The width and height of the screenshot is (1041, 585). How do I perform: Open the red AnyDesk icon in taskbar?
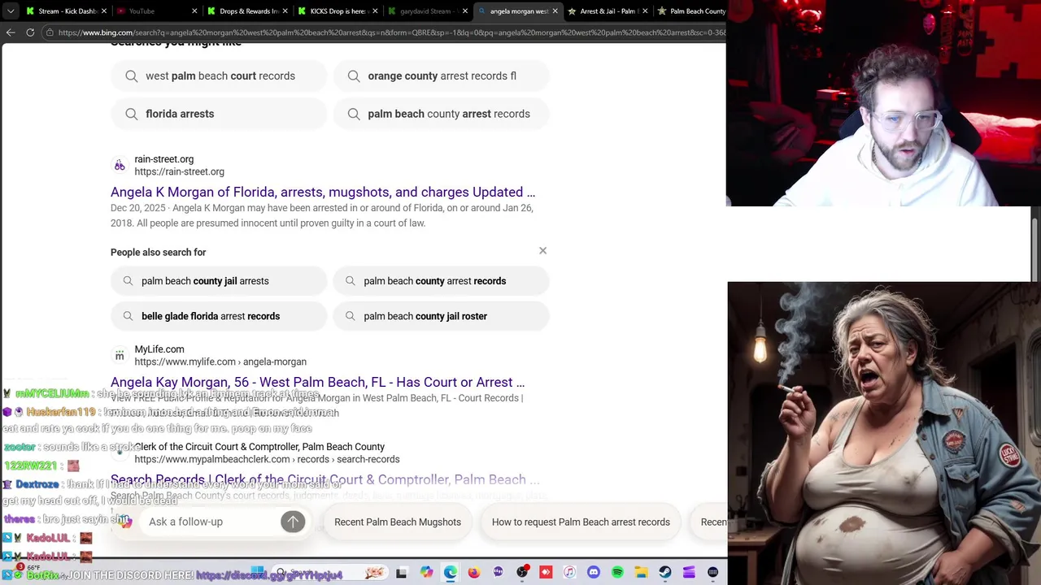546,573
